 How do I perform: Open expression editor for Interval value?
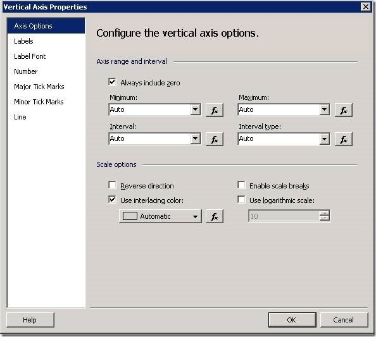[215, 139]
